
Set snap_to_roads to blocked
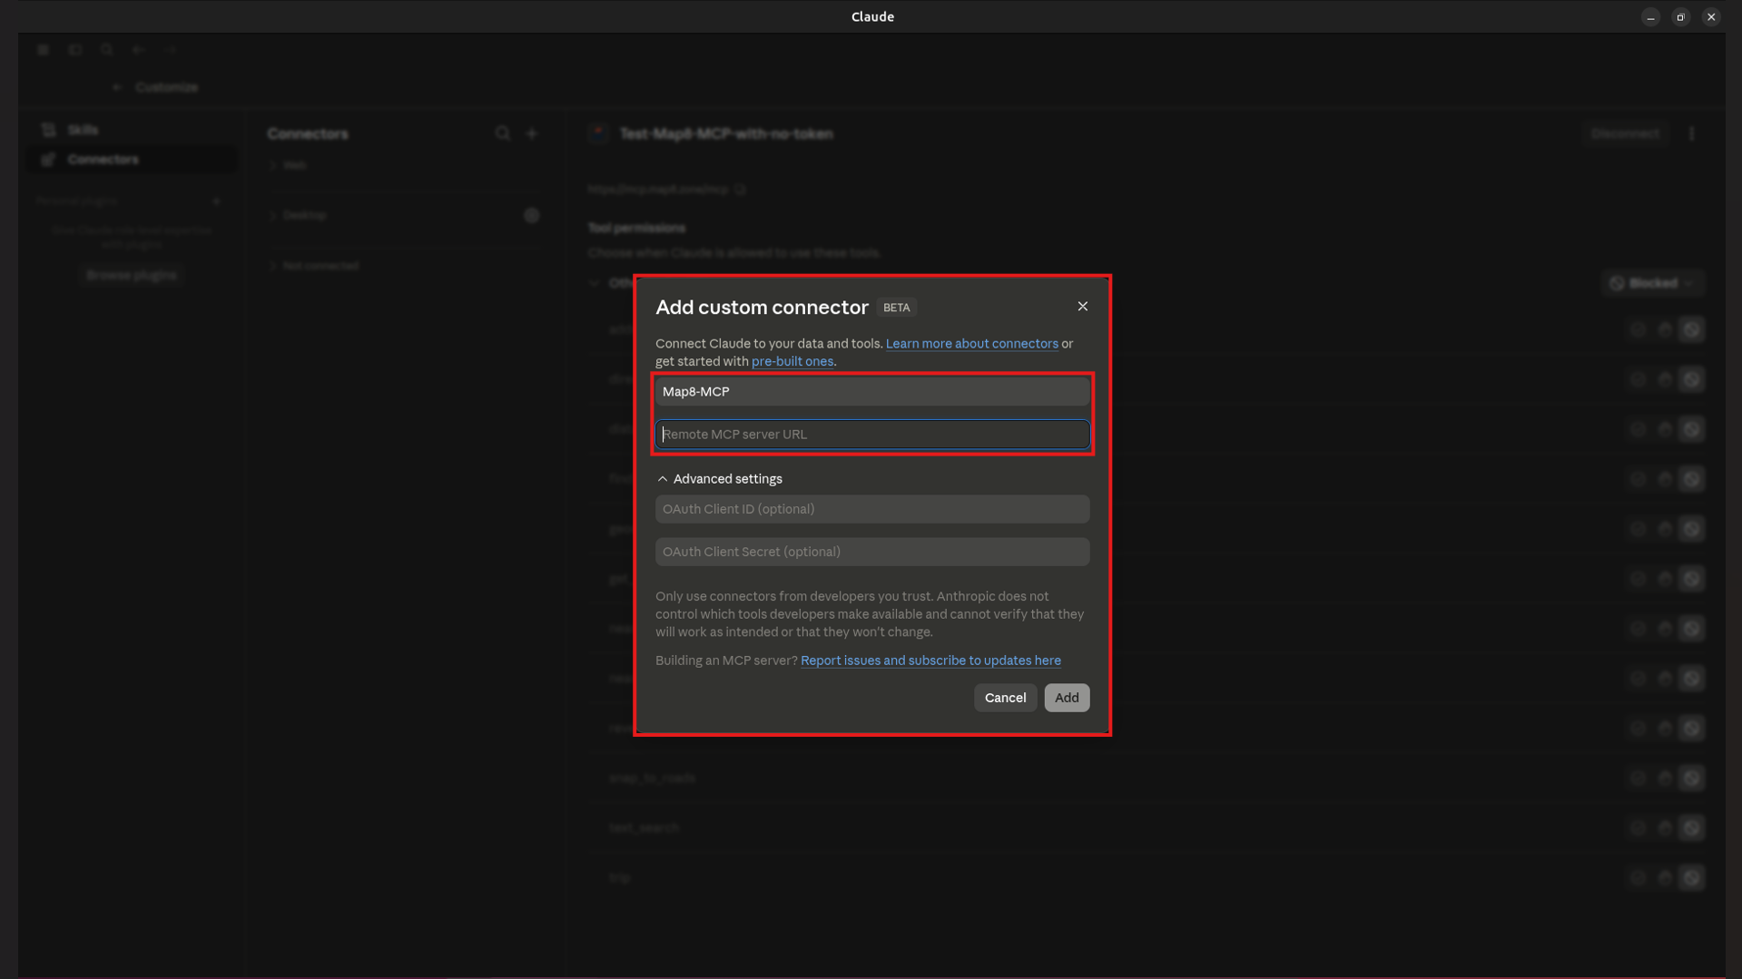coord(1692,778)
